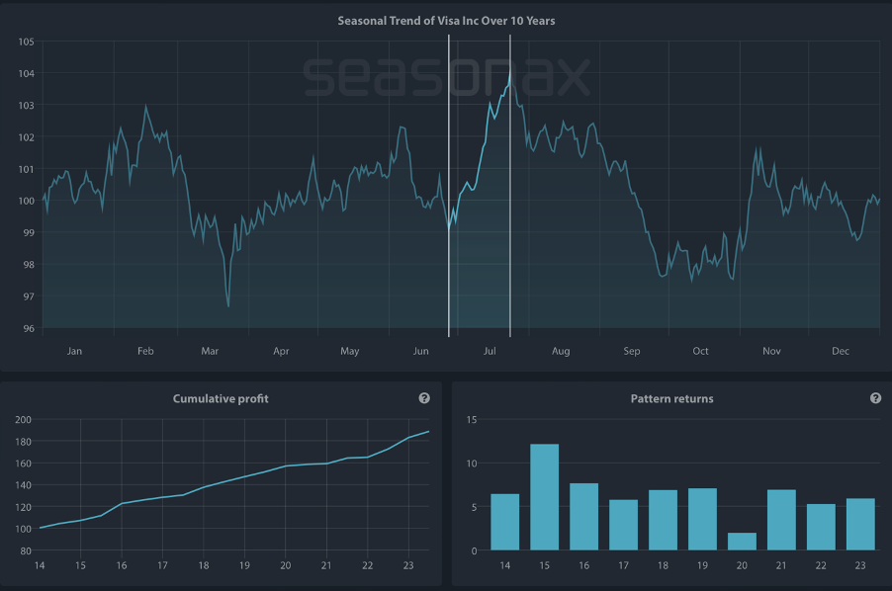
Task: Open the help icon beside Pattern returns
Action: click(875, 398)
